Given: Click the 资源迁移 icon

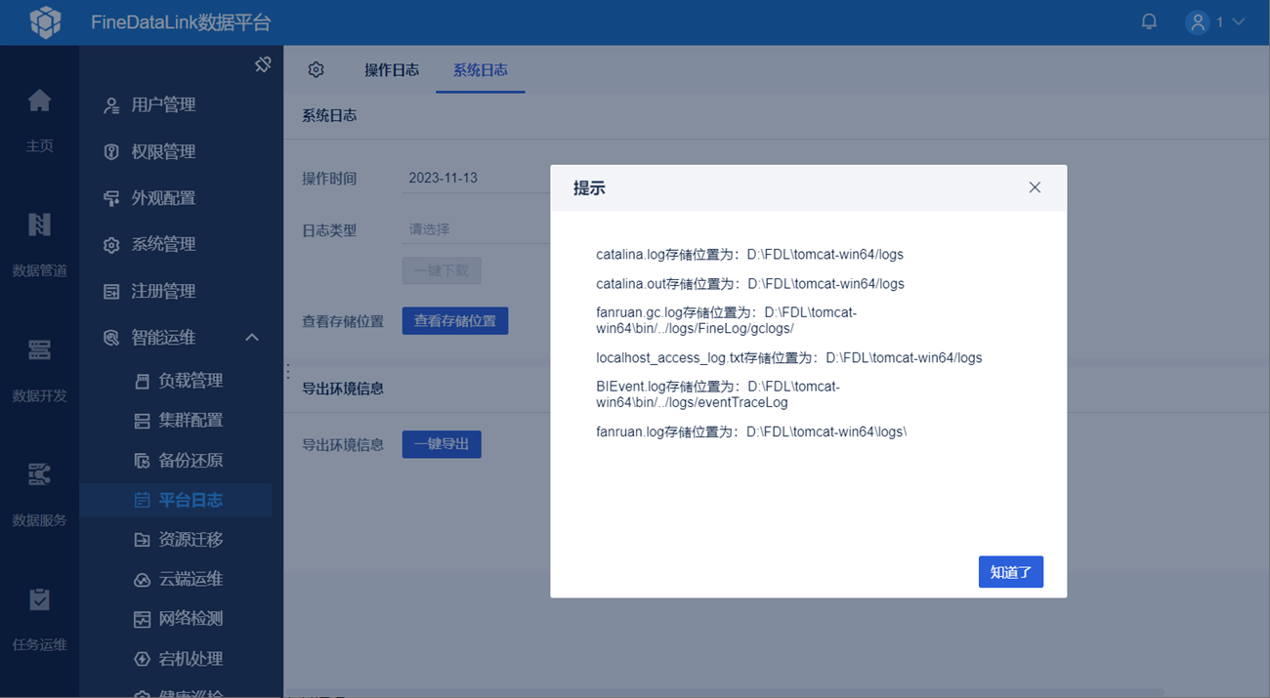Looking at the screenshot, I should point(142,540).
